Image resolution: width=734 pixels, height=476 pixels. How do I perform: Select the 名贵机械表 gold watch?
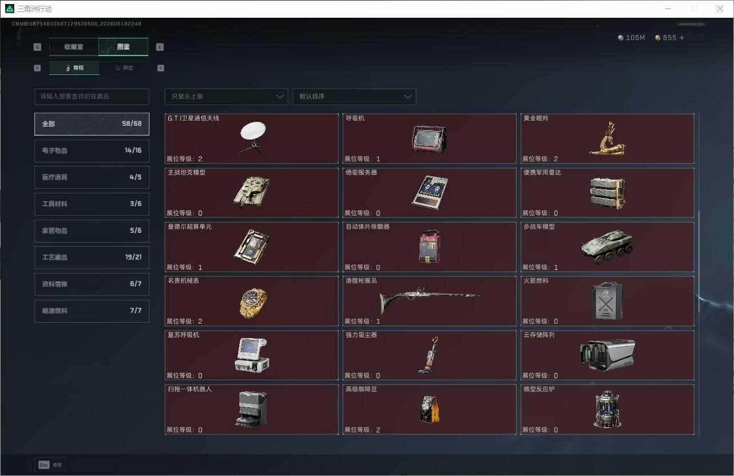251,302
